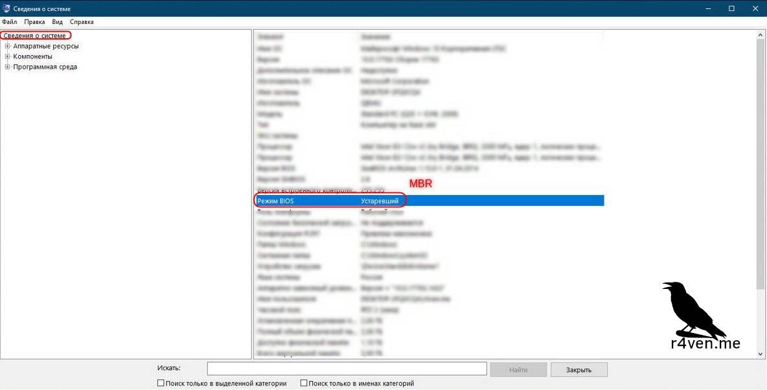The width and height of the screenshot is (767, 390).
Task: Select Программная среда category label
Action: pyautogui.click(x=45, y=67)
